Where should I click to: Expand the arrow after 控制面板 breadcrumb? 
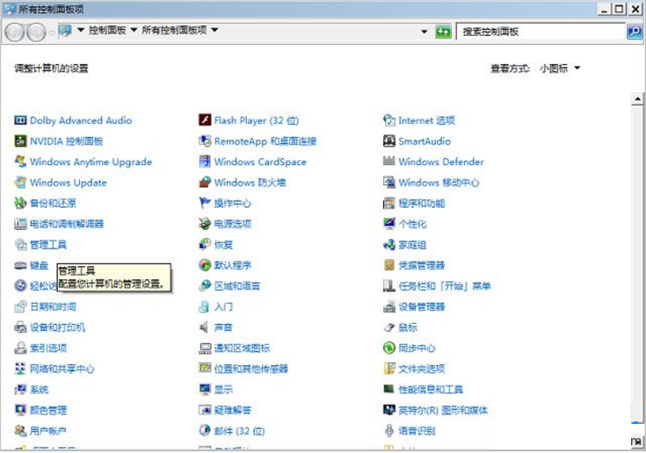[134, 30]
